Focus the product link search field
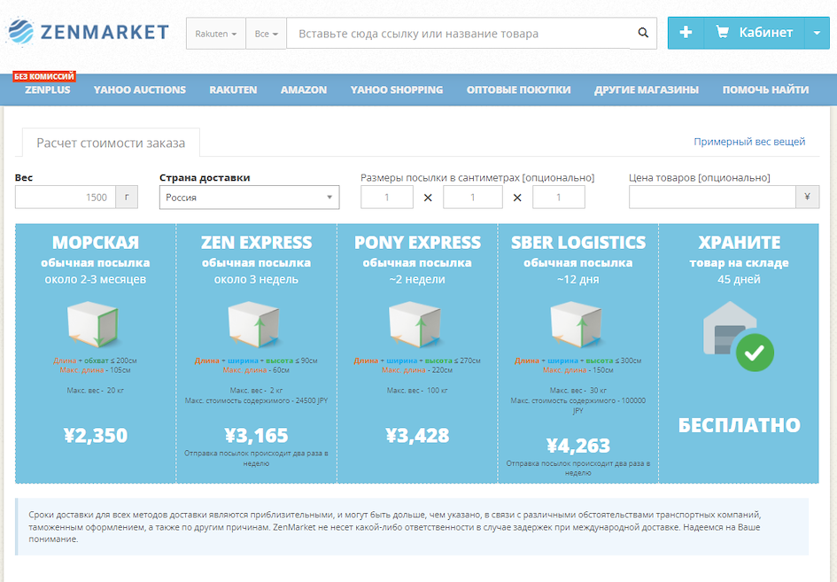 click(x=459, y=34)
